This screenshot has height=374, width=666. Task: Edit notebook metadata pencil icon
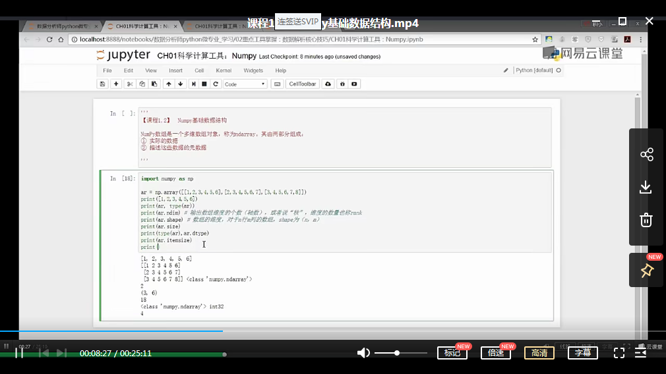pyautogui.click(x=506, y=70)
